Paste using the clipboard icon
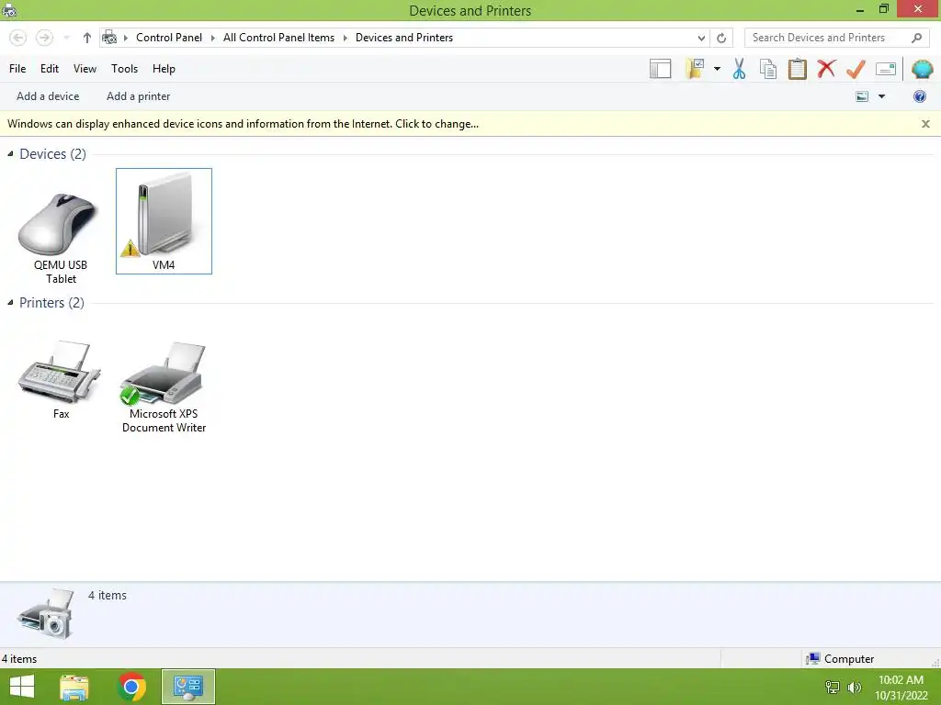The height and width of the screenshot is (705, 941). pyautogui.click(x=797, y=69)
